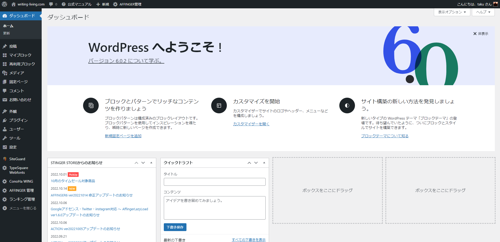Click the TypeSquare Webfonts gear icon
Image resolution: width=500 pixels, height=242 pixels.
(x=5, y=168)
